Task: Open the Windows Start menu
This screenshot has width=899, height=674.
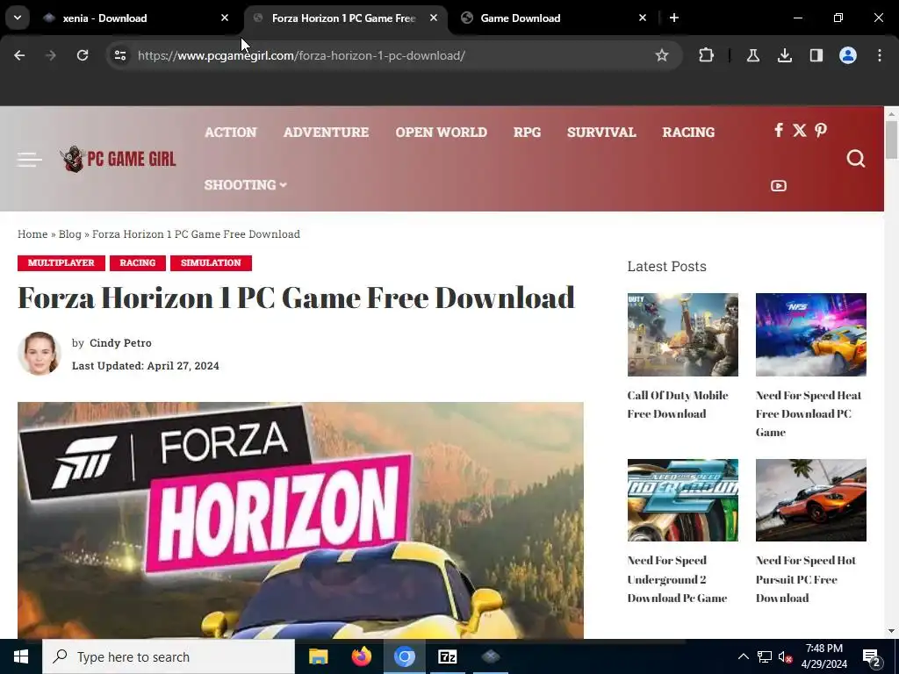Action: [x=21, y=656]
